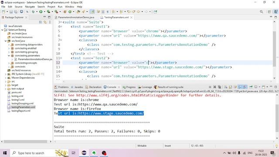Click the Coverage launch toolbar icon
Viewport: 279px width, 157px height.
coord(48,12)
